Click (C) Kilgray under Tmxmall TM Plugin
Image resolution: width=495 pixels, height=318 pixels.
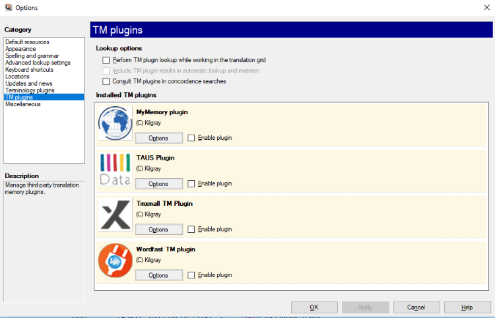148,214
